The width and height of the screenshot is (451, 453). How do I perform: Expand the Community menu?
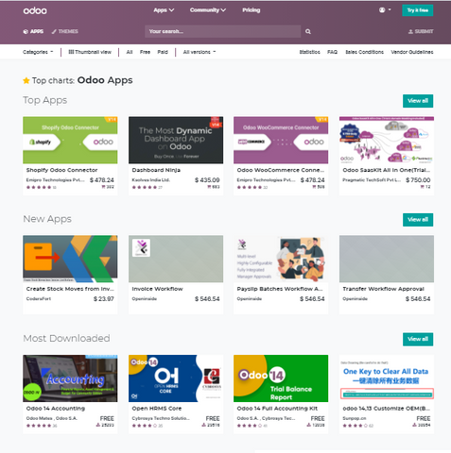[x=208, y=10]
